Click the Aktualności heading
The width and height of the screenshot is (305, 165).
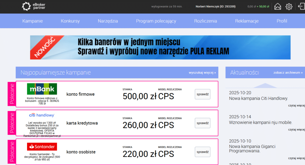tap(245, 73)
